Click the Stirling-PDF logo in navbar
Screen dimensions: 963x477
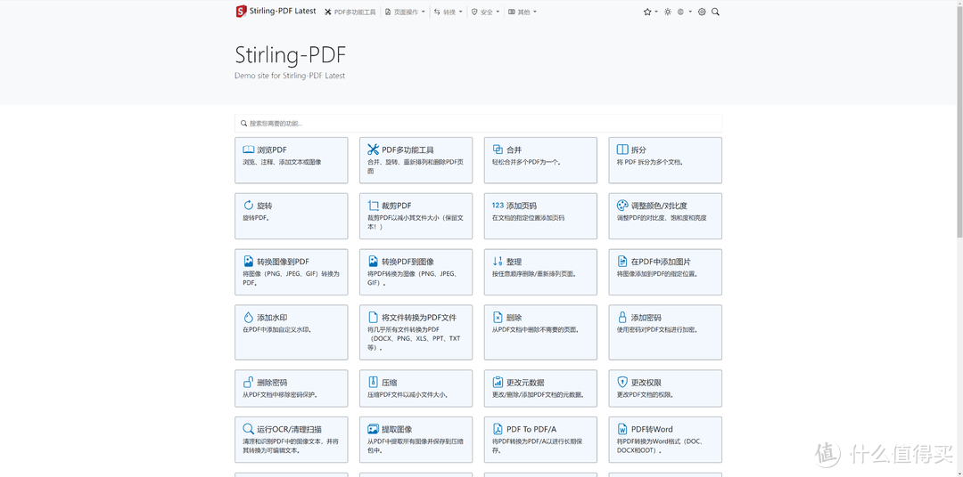pyautogui.click(x=241, y=11)
